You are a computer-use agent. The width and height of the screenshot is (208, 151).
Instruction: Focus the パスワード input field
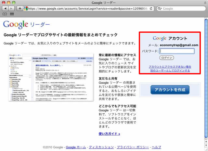click(x=177, y=51)
